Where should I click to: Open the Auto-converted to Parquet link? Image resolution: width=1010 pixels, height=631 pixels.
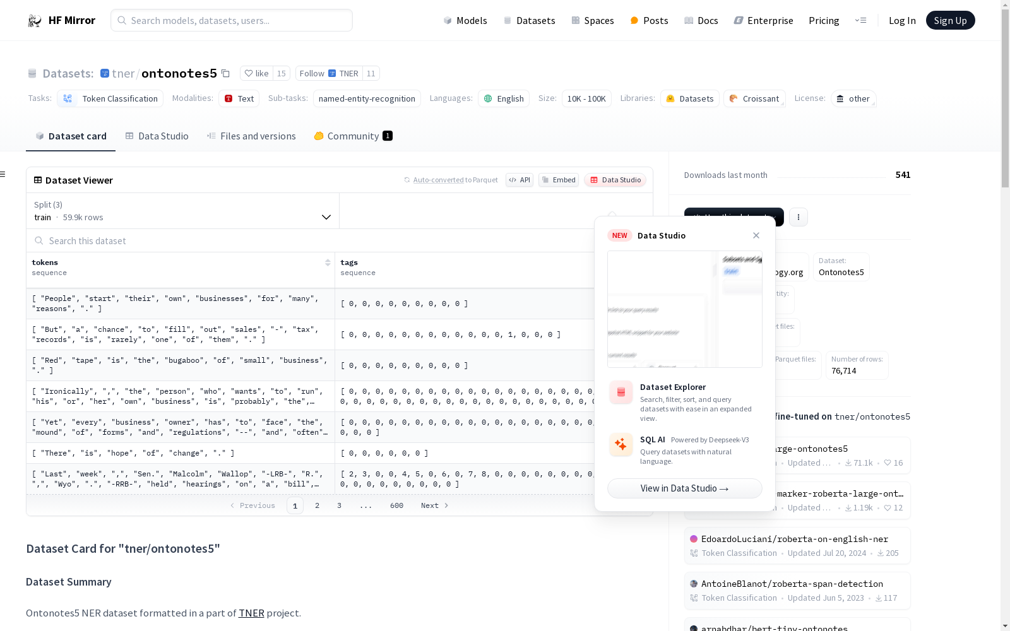pyautogui.click(x=438, y=180)
